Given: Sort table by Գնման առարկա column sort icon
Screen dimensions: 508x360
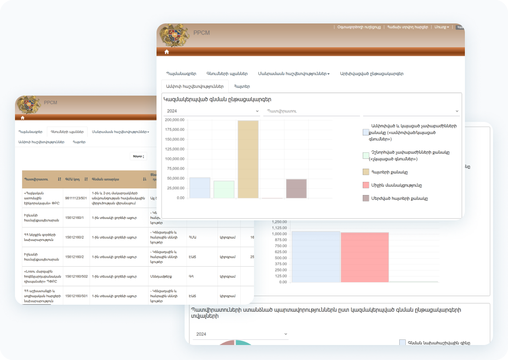Looking at the screenshot, I should point(144,179).
